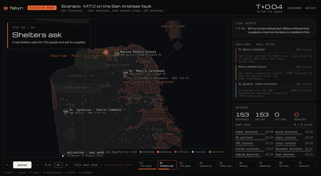Viewport: 321px width, 176px height.
Task: Click the sewing machines 15/15 row
Action: pos(254,155)
